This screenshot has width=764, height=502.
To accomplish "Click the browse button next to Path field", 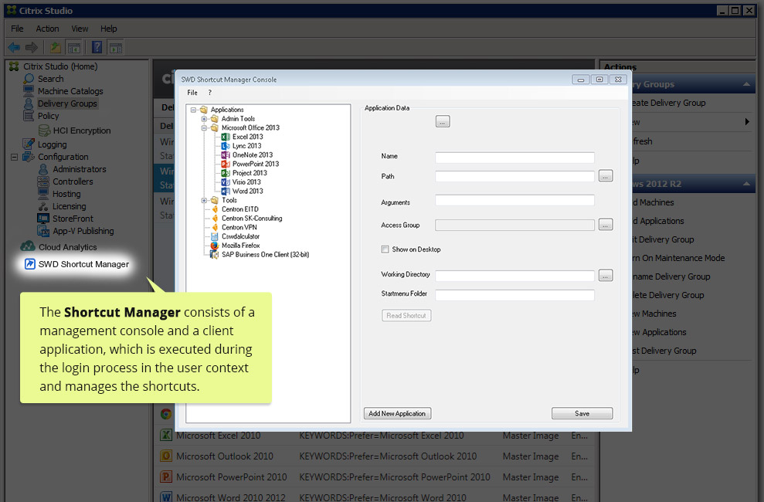I will pos(605,176).
